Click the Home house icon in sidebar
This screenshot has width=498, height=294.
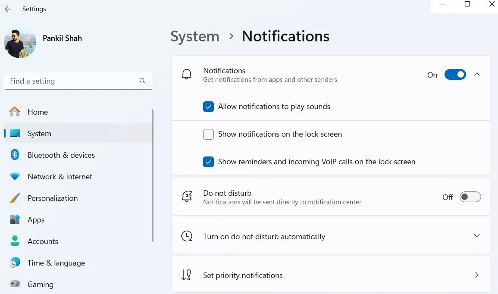(15, 112)
